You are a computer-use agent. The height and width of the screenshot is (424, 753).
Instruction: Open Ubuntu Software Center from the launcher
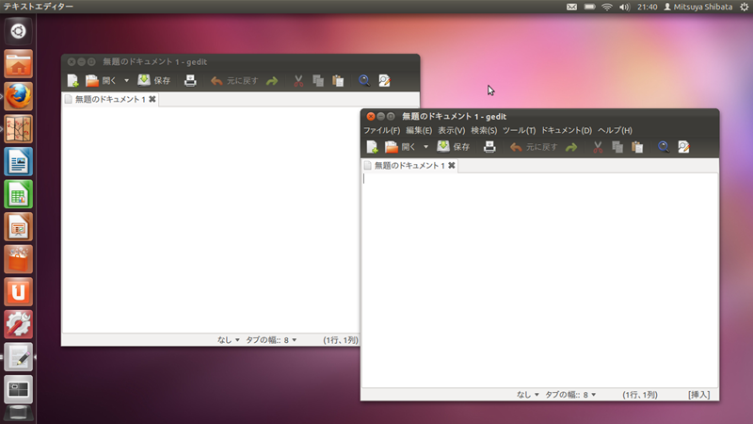pyautogui.click(x=18, y=260)
